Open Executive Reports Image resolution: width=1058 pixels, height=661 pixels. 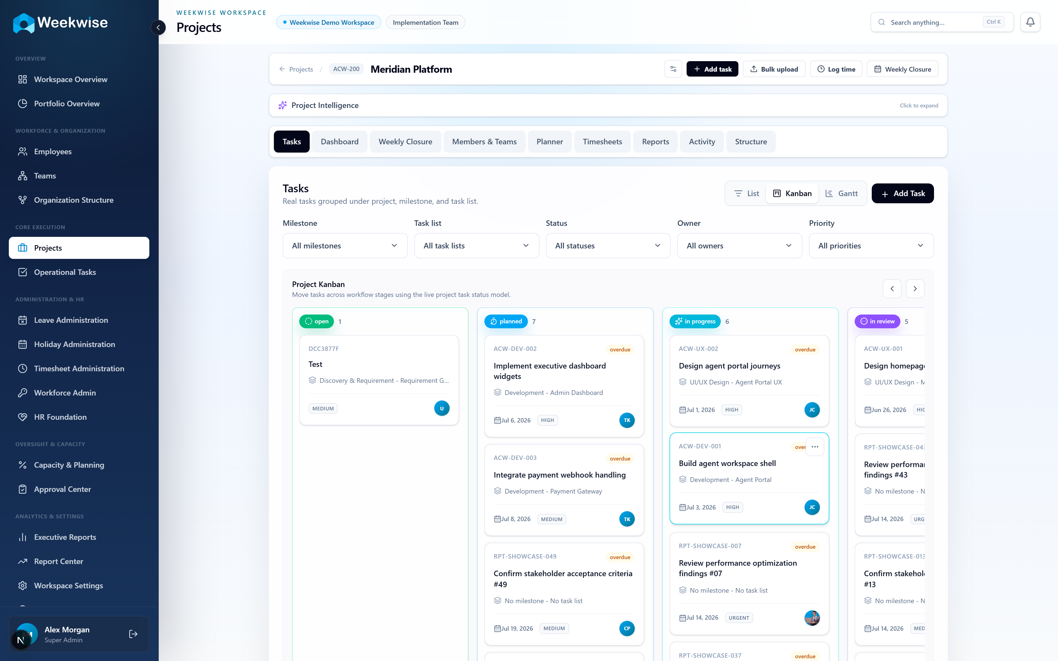click(79, 537)
